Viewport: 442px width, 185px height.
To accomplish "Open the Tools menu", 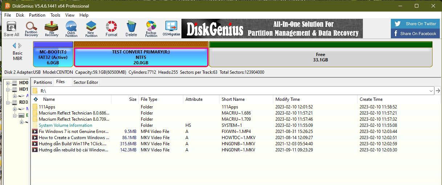I will pyautogui.click(x=56, y=15).
